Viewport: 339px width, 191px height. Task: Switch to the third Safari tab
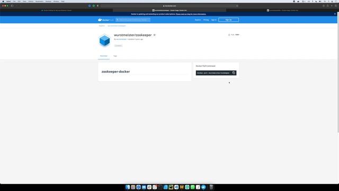[x=282, y=10]
